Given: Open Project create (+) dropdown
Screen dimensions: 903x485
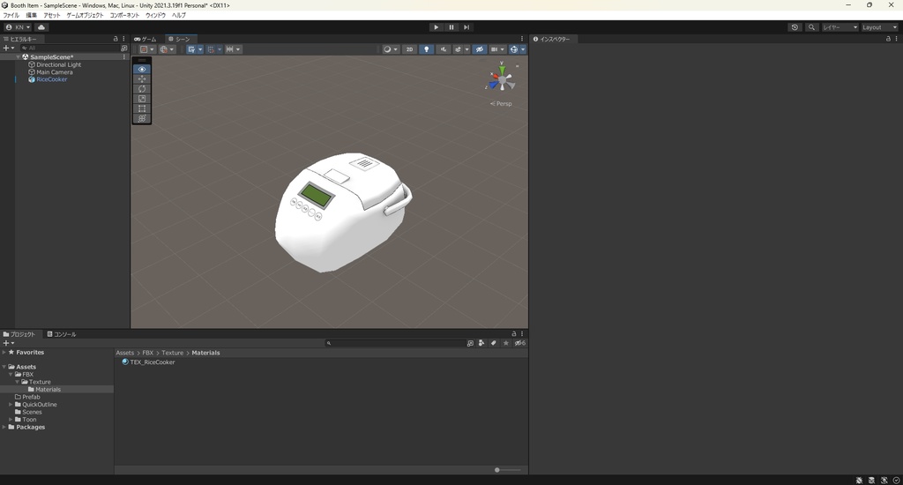Looking at the screenshot, I should point(9,343).
